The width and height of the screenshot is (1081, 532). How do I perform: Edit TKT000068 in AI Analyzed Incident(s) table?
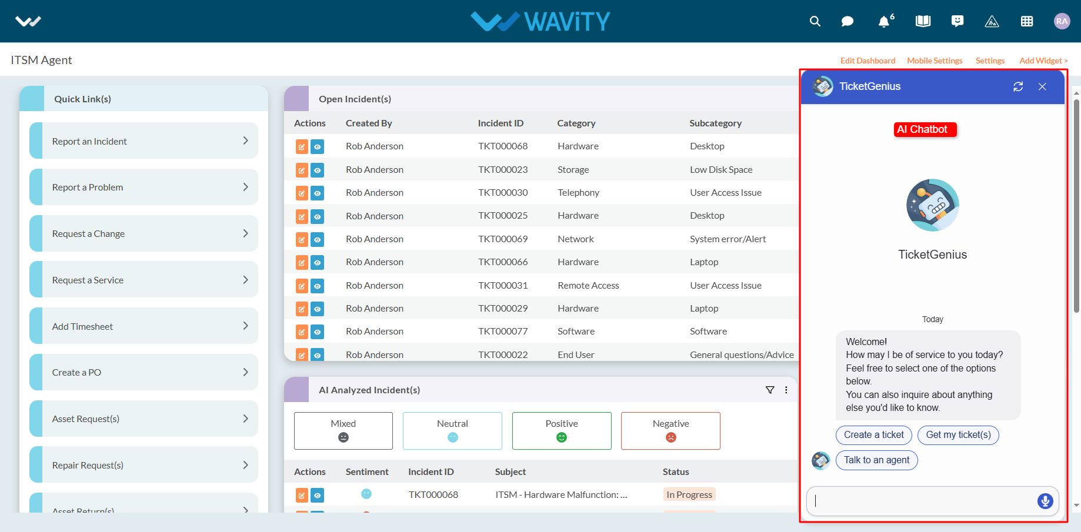point(302,495)
